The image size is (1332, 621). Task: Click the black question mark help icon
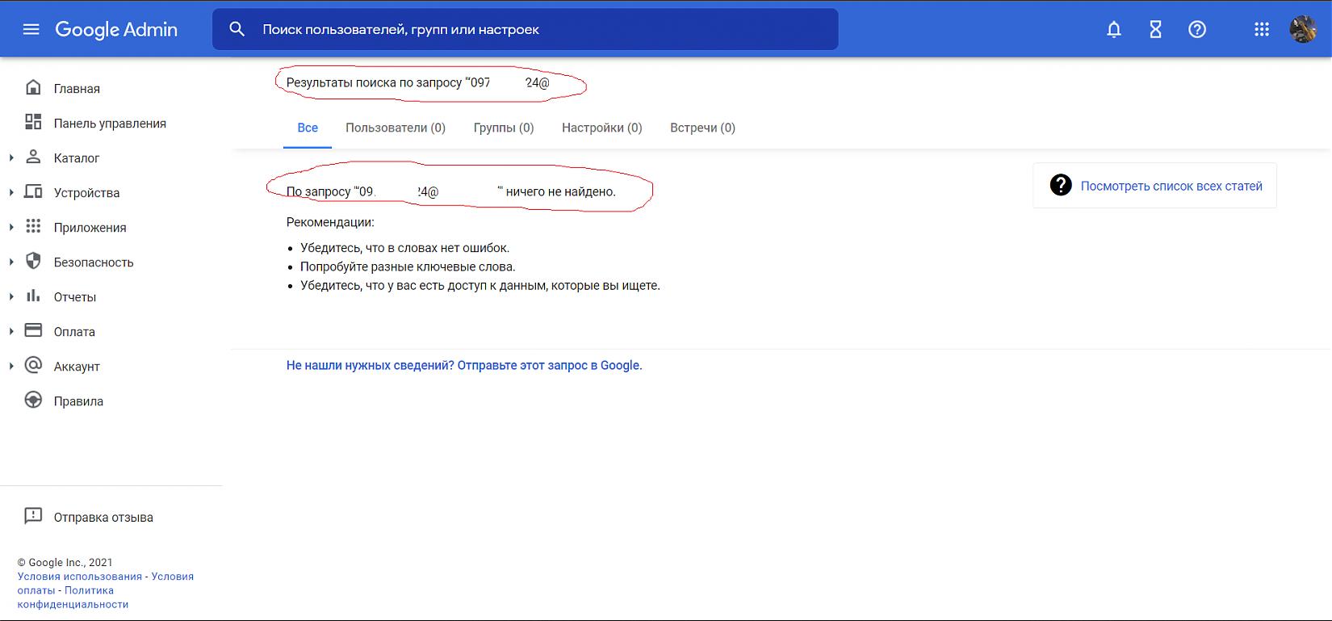pyautogui.click(x=1060, y=185)
